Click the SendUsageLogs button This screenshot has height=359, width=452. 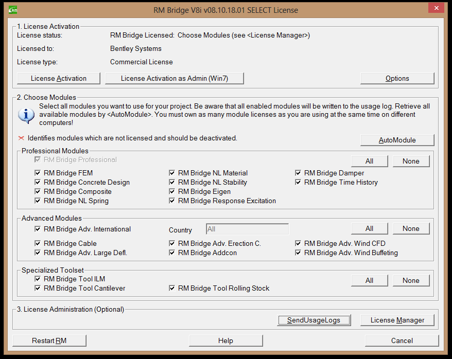(314, 320)
